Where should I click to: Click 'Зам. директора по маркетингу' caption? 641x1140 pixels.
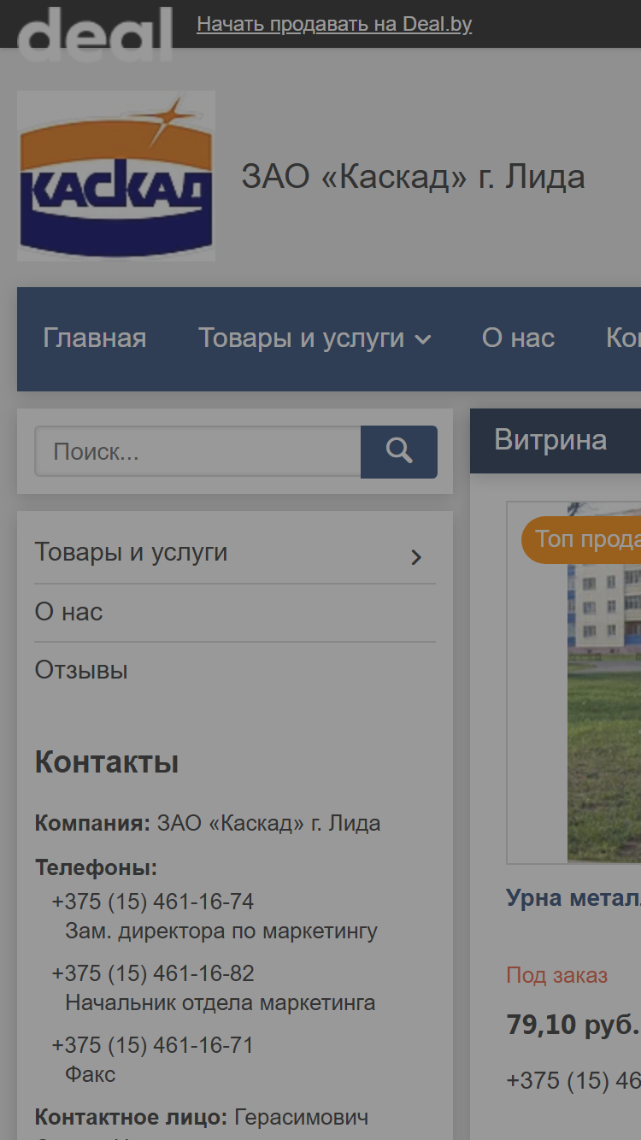[221, 931]
